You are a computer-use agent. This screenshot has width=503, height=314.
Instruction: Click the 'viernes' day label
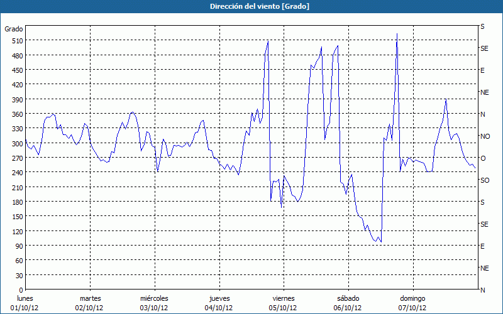click(283, 298)
